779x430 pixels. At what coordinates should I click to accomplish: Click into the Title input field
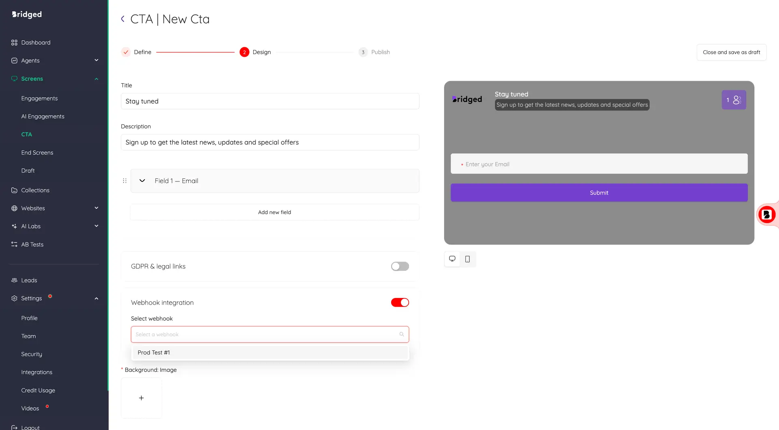coord(270,101)
